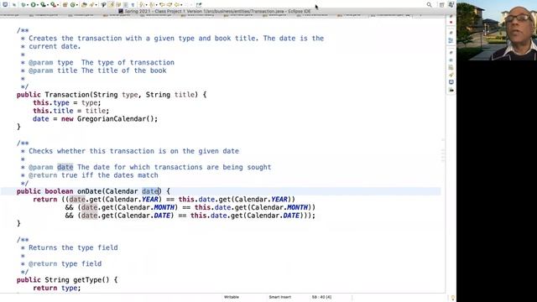Click the last icon in right trim stack
The image size is (537, 302).
[451, 90]
